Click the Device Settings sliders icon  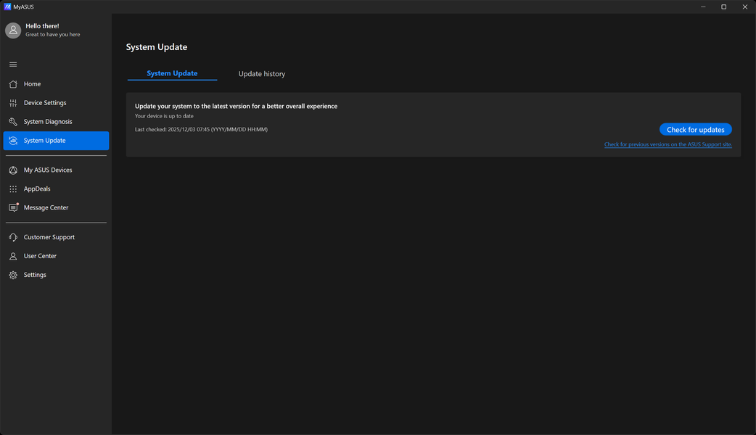[13, 103]
